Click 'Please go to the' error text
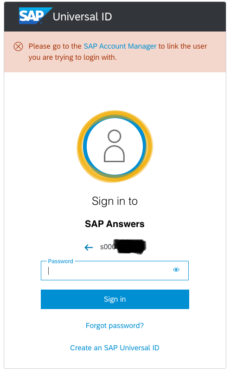Viewport: 230px width, 373px height. point(55,46)
